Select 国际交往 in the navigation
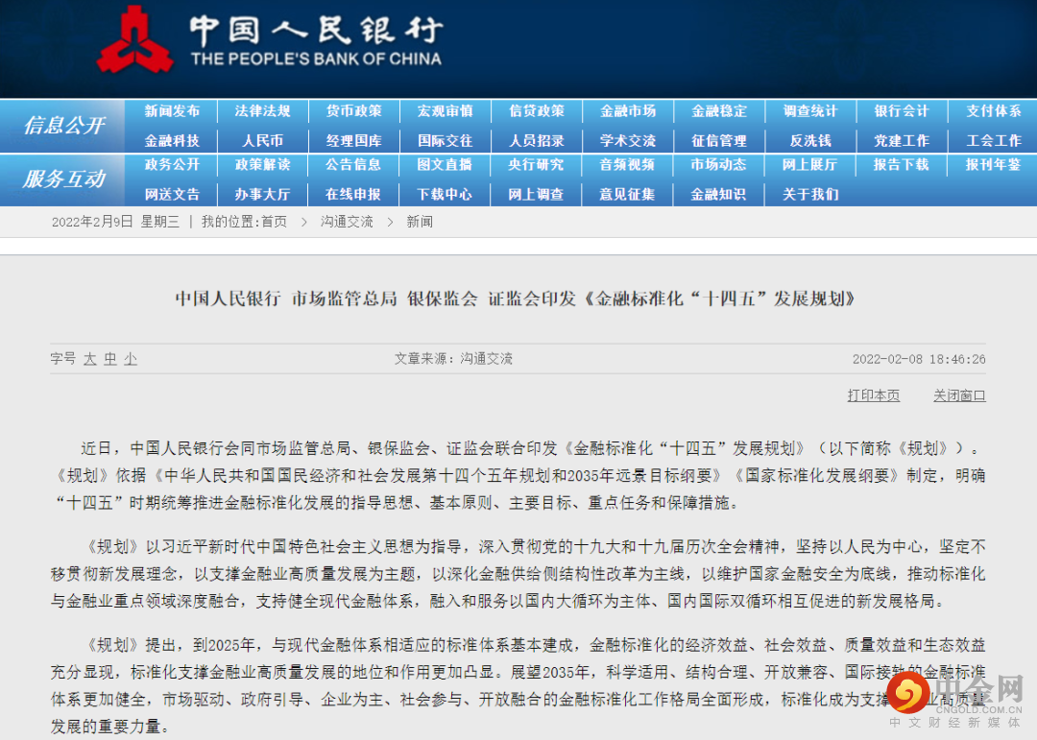The image size is (1037, 740). (x=446, y=141)
